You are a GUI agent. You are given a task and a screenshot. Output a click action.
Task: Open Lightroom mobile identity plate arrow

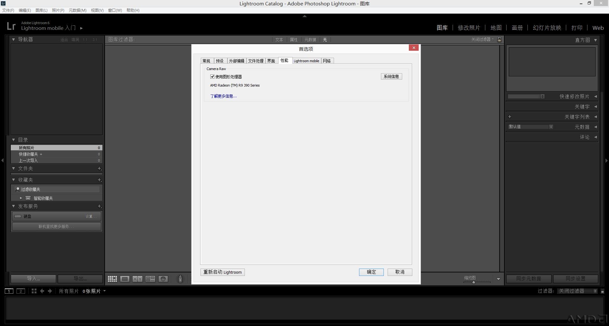(82, 28)
